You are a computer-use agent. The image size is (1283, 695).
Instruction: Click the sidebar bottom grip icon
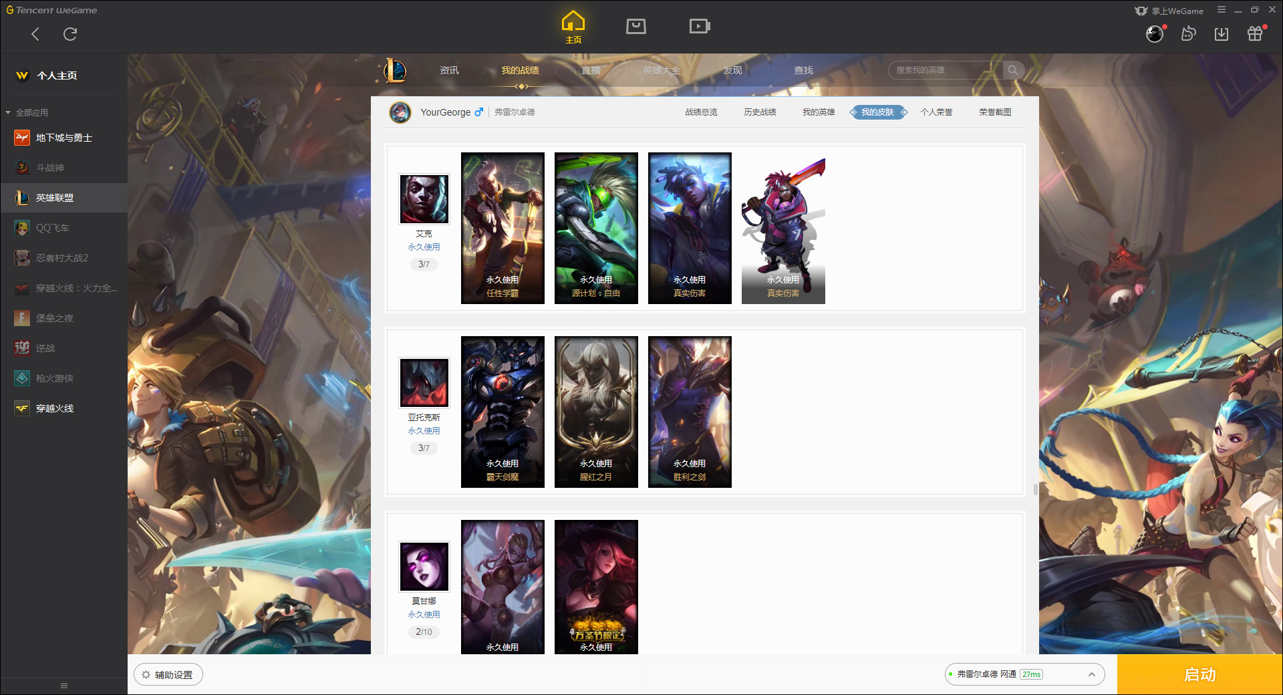[64, 686]
